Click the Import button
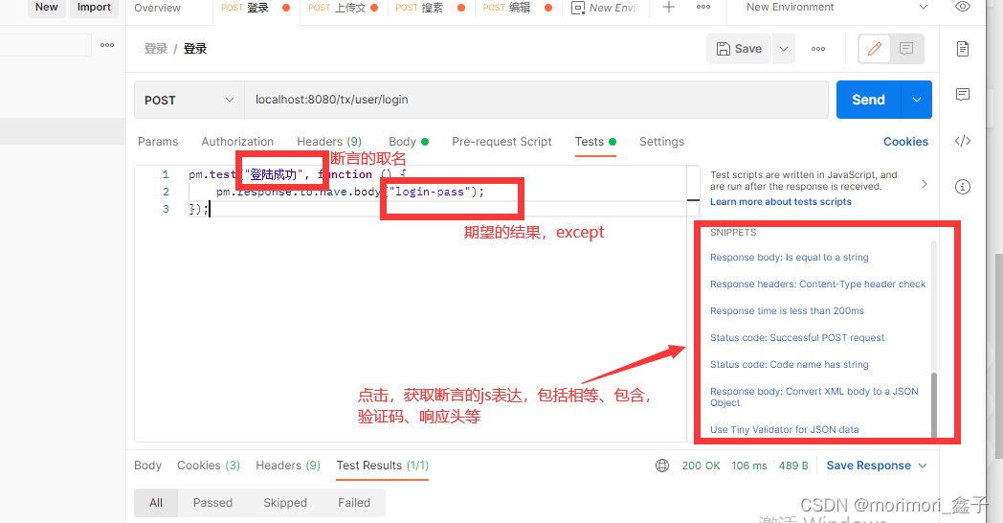Viewport: 1003px width, 523px height. 94,7
